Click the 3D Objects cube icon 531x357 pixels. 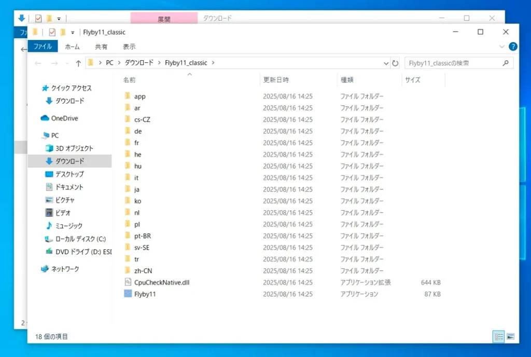(x=49, y=148)
